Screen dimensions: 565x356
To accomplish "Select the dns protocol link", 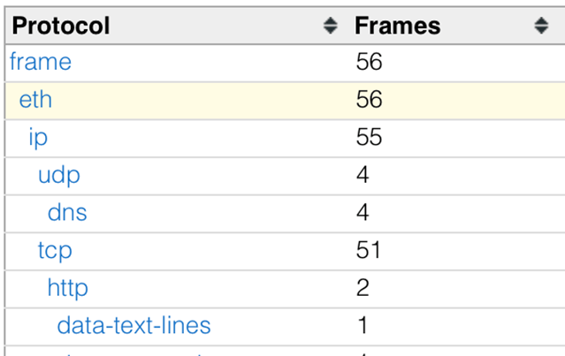I will (67, 213).
